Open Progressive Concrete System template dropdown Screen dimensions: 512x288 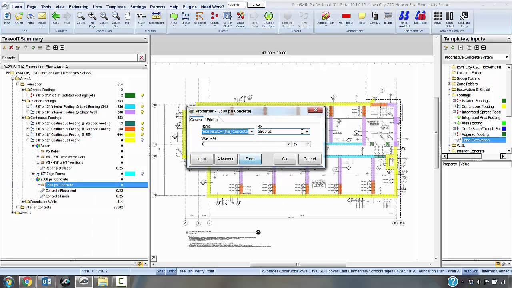(x=506, y=58)
